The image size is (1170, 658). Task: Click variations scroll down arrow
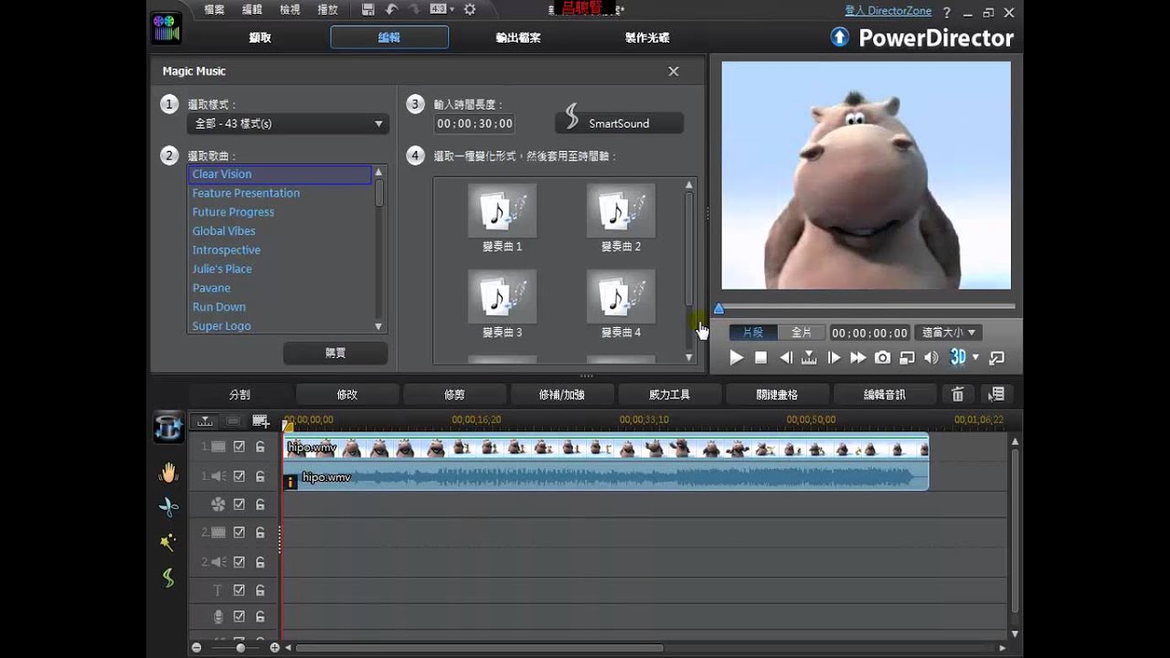click(x=689, y=357)
